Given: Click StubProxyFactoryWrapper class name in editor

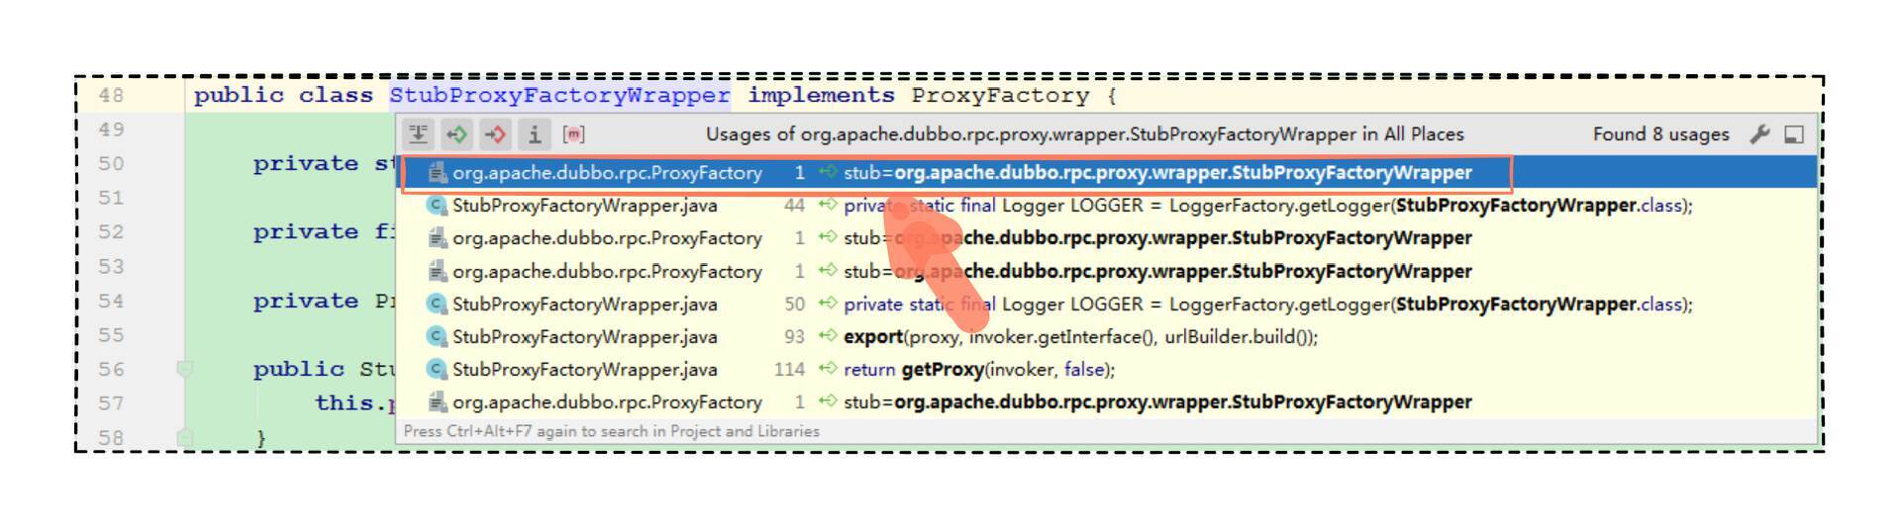Looking at the screenshot, I should click(x=559, y=96).
